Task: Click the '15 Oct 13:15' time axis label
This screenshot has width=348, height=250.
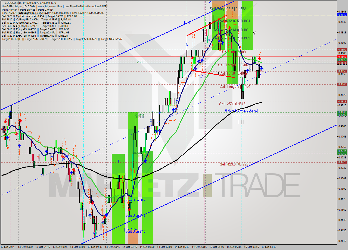Action: 269,247
